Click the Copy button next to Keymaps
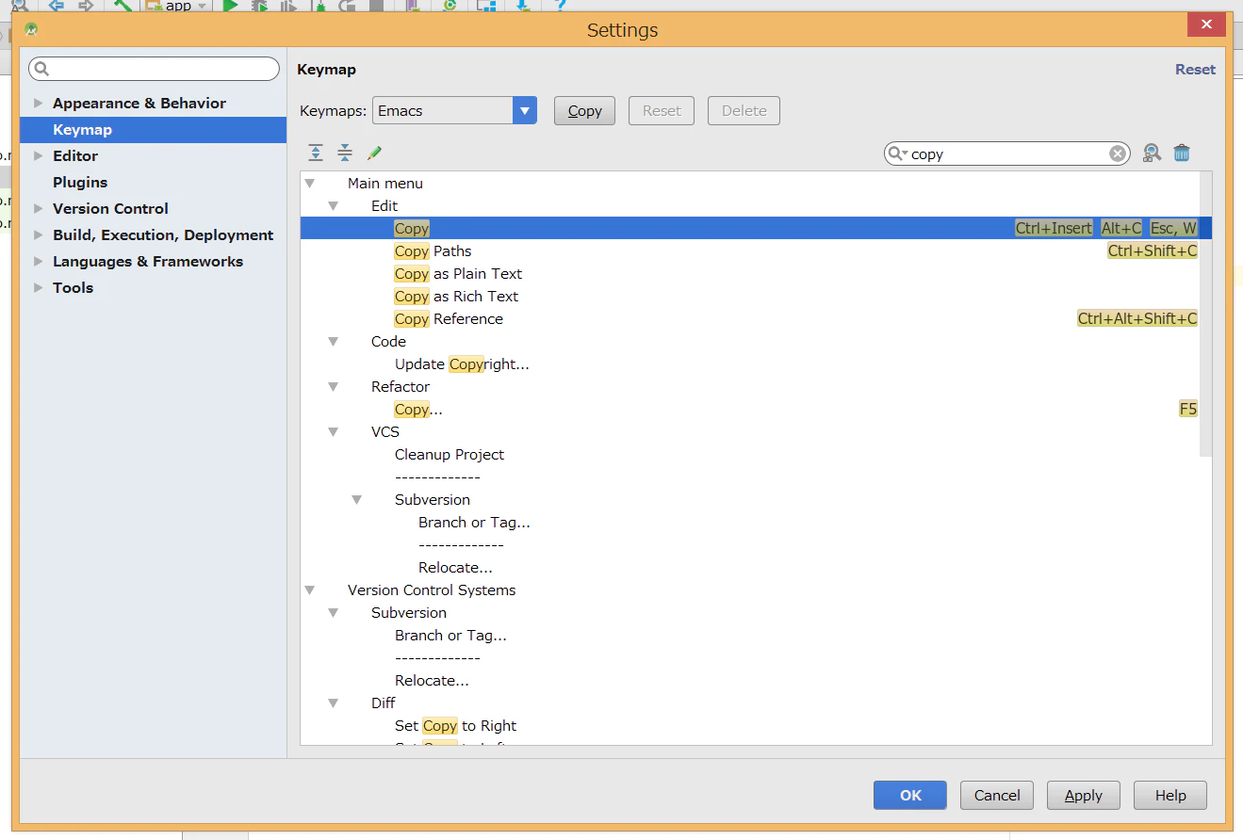Image resolution: width=1243 pixels, height=840 pixels. (584, 110)
